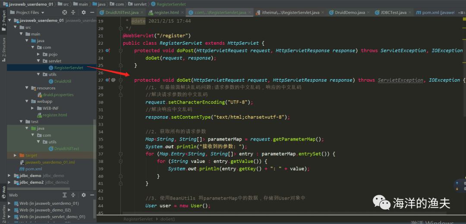
Task: Collapse all in Project Files panel
Action: 73,12
